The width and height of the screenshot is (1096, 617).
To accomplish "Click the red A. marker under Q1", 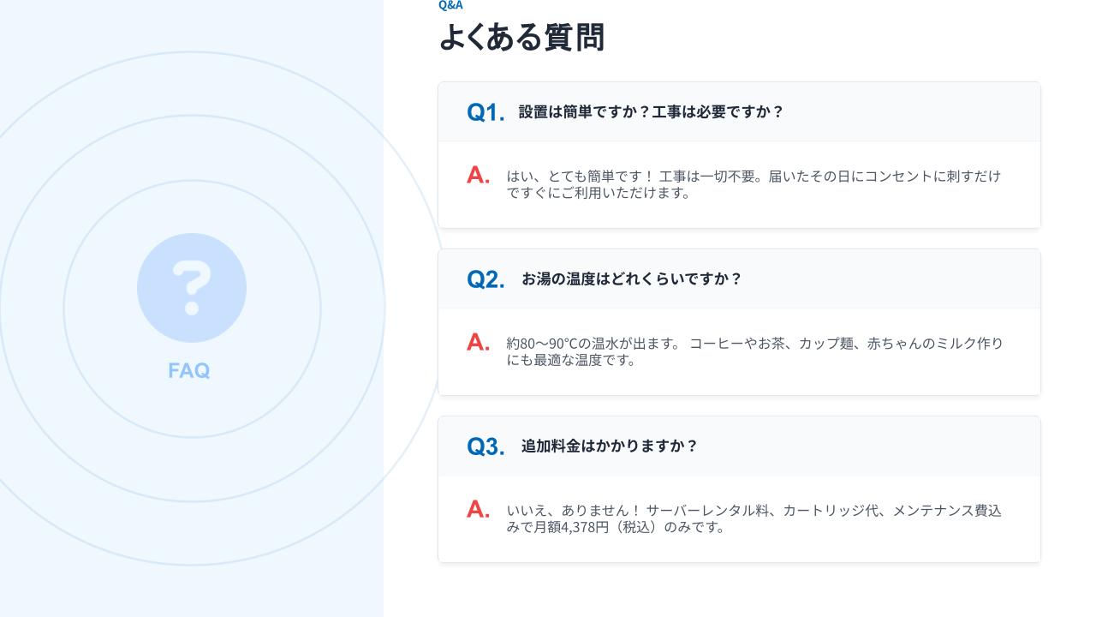I will pos(478,176).
